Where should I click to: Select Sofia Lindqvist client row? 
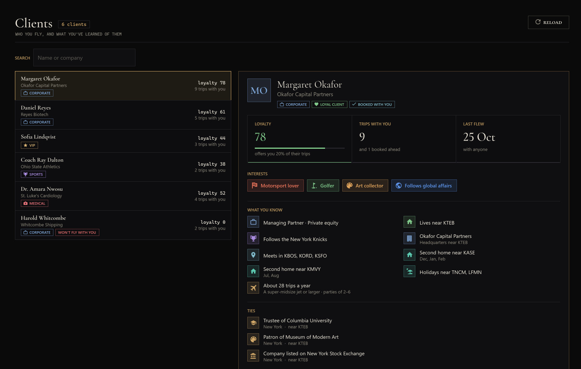[123, 141]
